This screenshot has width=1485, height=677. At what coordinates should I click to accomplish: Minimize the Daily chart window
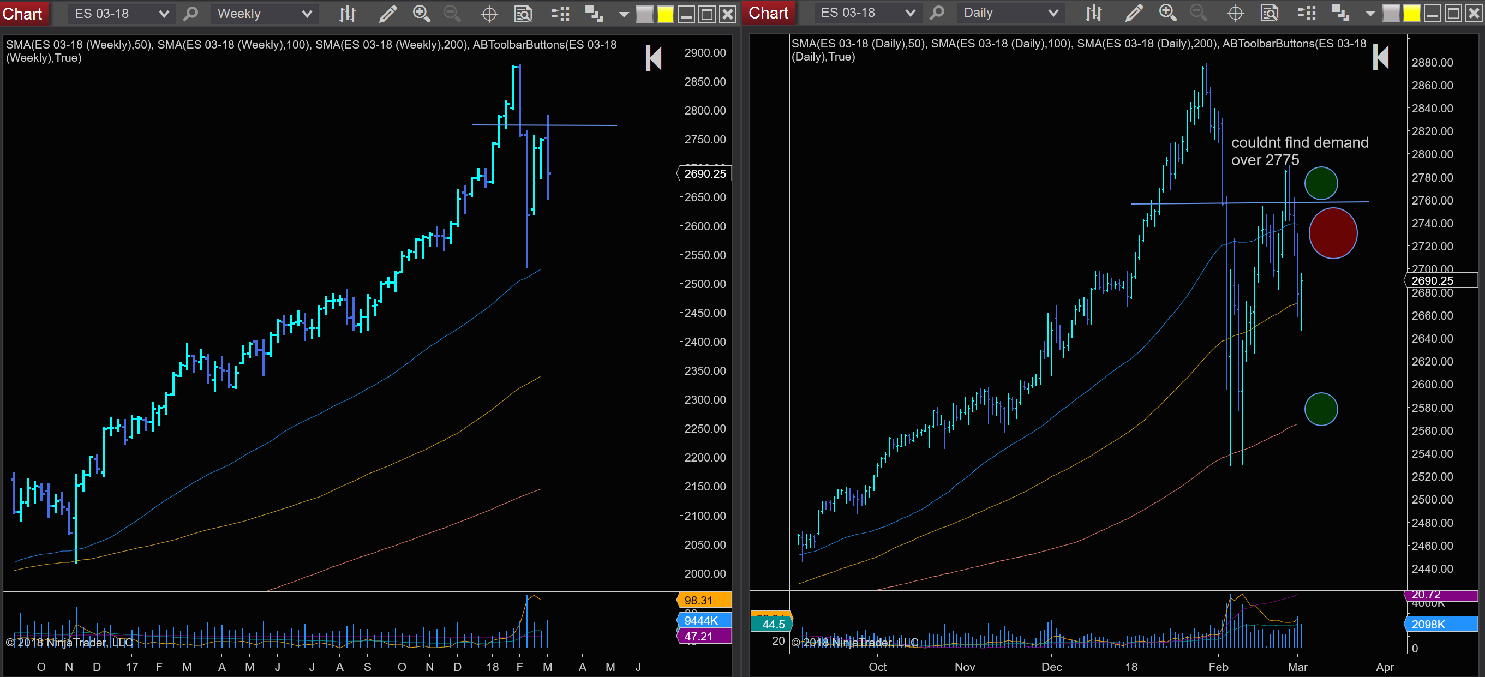tap(1433, 13)
